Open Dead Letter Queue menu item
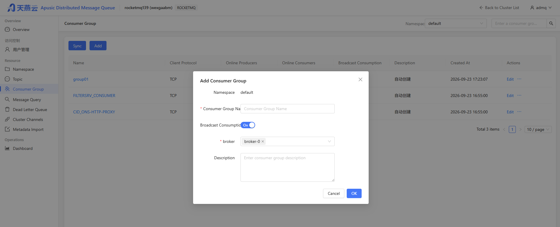Screen dimensions: 560x227 point(30,110)
